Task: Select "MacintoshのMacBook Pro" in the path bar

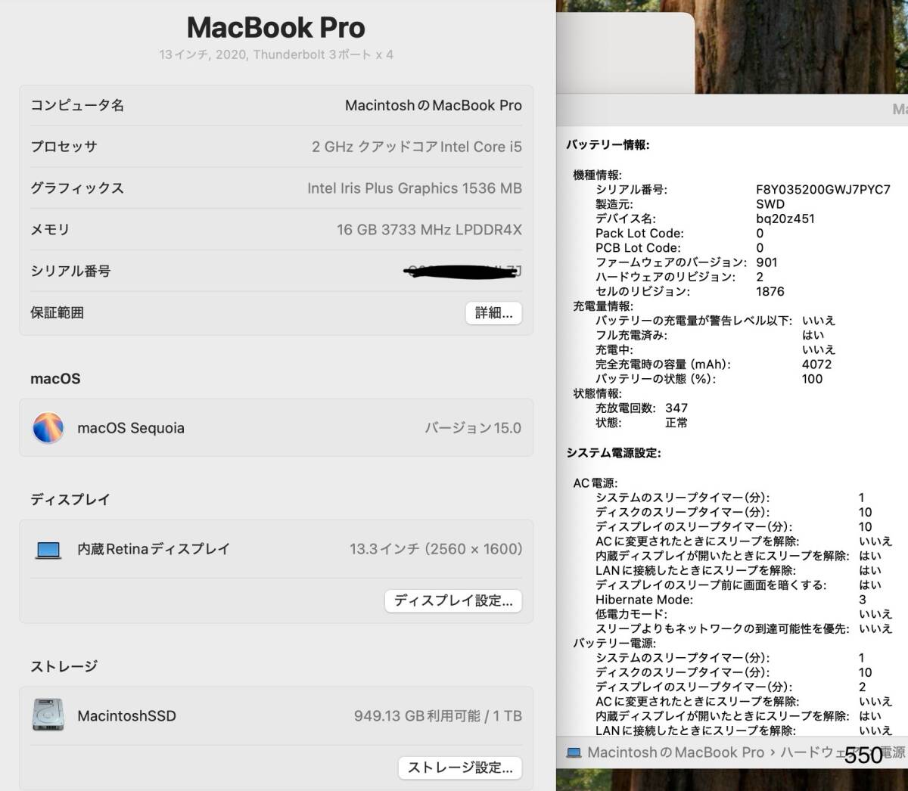Action: [676, 752]
